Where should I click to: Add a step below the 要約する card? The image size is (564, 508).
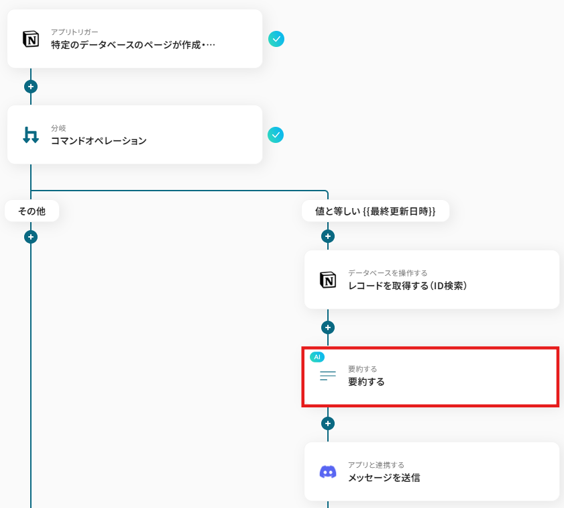[328, 423]
